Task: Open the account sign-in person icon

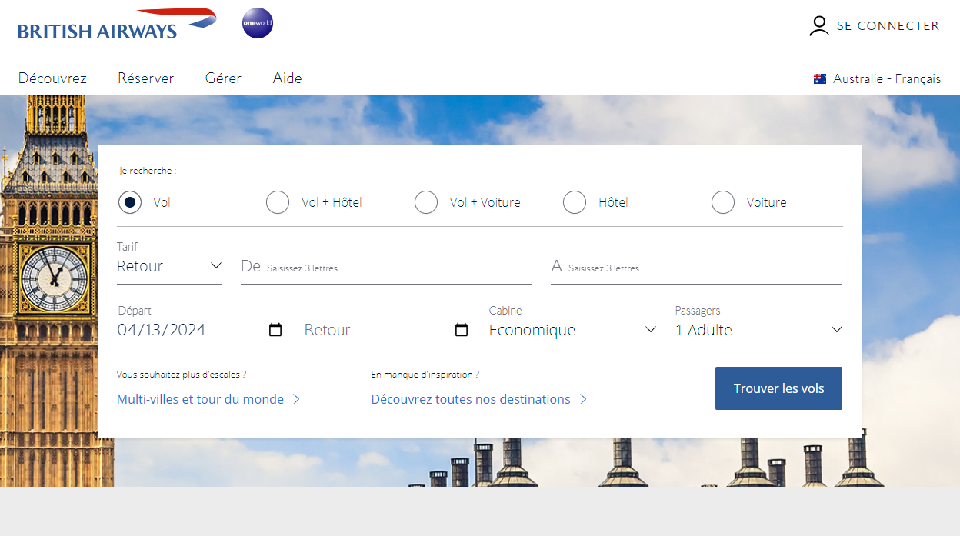Action: coord(818,25)
